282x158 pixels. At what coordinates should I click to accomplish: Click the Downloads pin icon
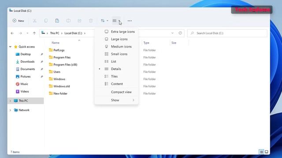click(x=42, y=61)
